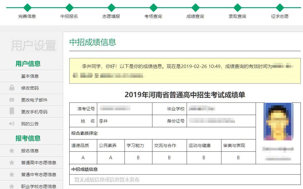Click the lock icon beside 修改密码
This screenshot has width=303, height=189.
[11, 88]
